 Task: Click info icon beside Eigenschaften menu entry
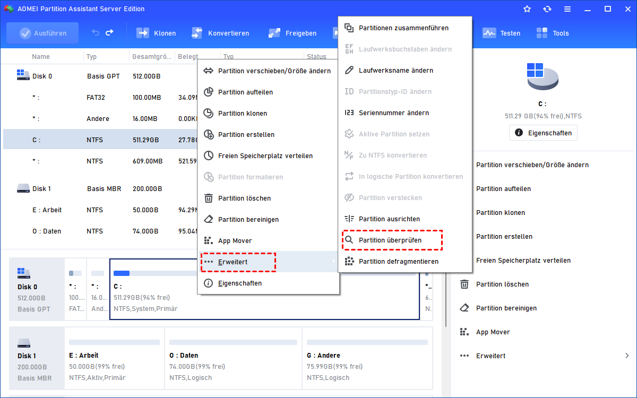[x=209, y=283]
